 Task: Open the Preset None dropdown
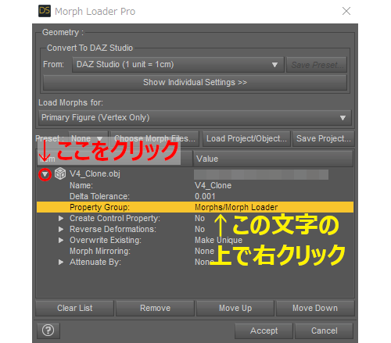point(88,138)
